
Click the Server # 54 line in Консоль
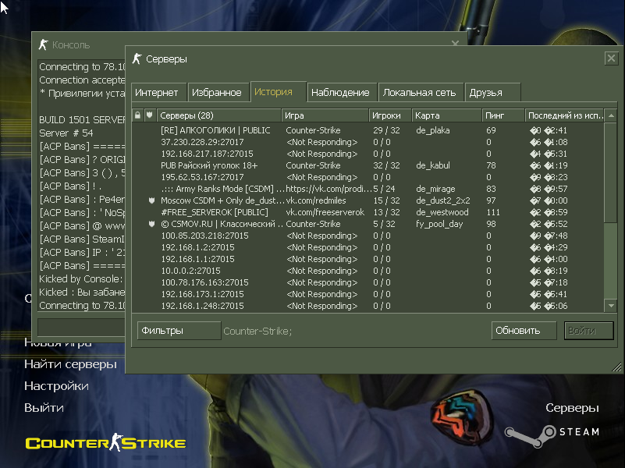tap(66, 133)
